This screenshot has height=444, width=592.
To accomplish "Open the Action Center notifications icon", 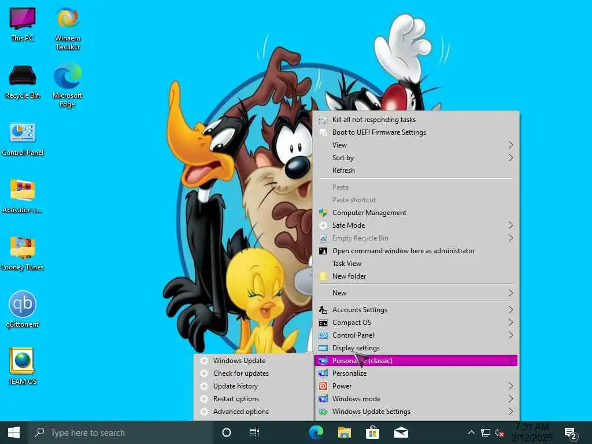I will 571,433.
